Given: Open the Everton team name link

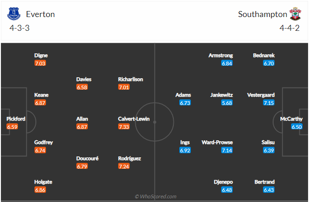Looking at the screenshot, I should pos(40,14).
